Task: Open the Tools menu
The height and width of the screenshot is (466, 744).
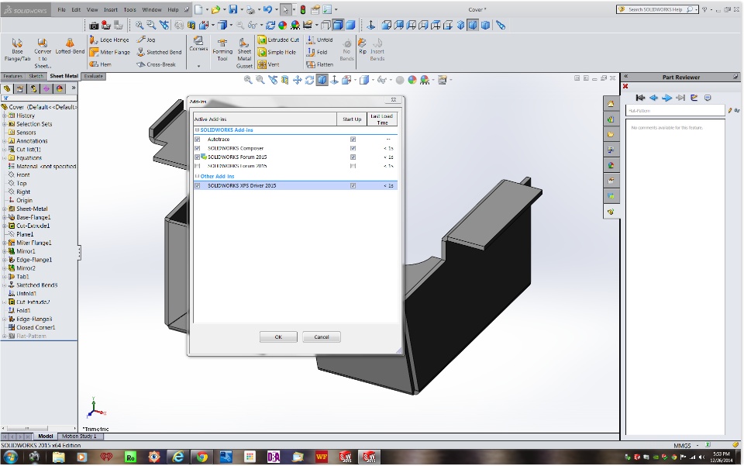Action: [x=129, y=9]
